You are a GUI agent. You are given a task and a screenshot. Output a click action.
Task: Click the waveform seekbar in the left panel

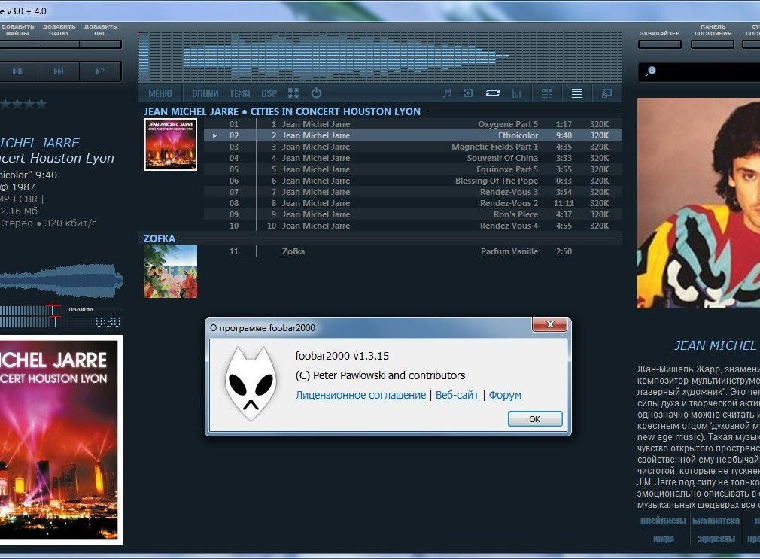tap(61, 280)
